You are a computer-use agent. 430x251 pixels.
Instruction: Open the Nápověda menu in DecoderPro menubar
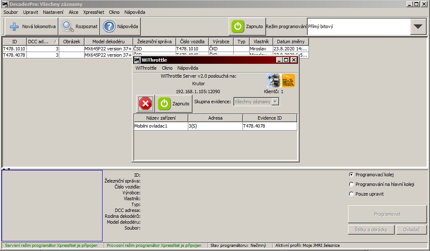coord(135,12)
